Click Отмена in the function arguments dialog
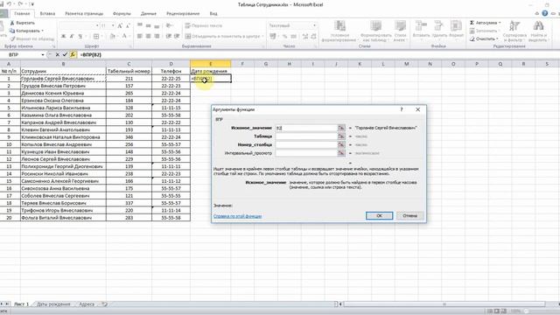Screen dimensions: 560x315 coord(410,216)
